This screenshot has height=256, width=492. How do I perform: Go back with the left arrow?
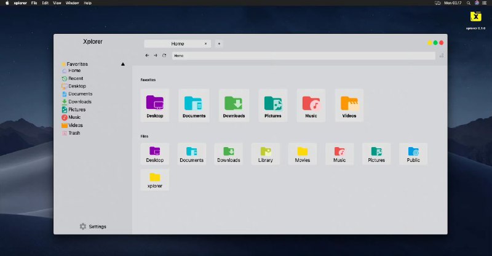(147, 55)
